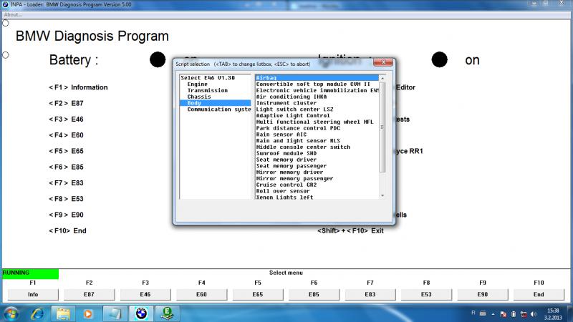
Task: Open the About menu
Action: tap(13, 14)
